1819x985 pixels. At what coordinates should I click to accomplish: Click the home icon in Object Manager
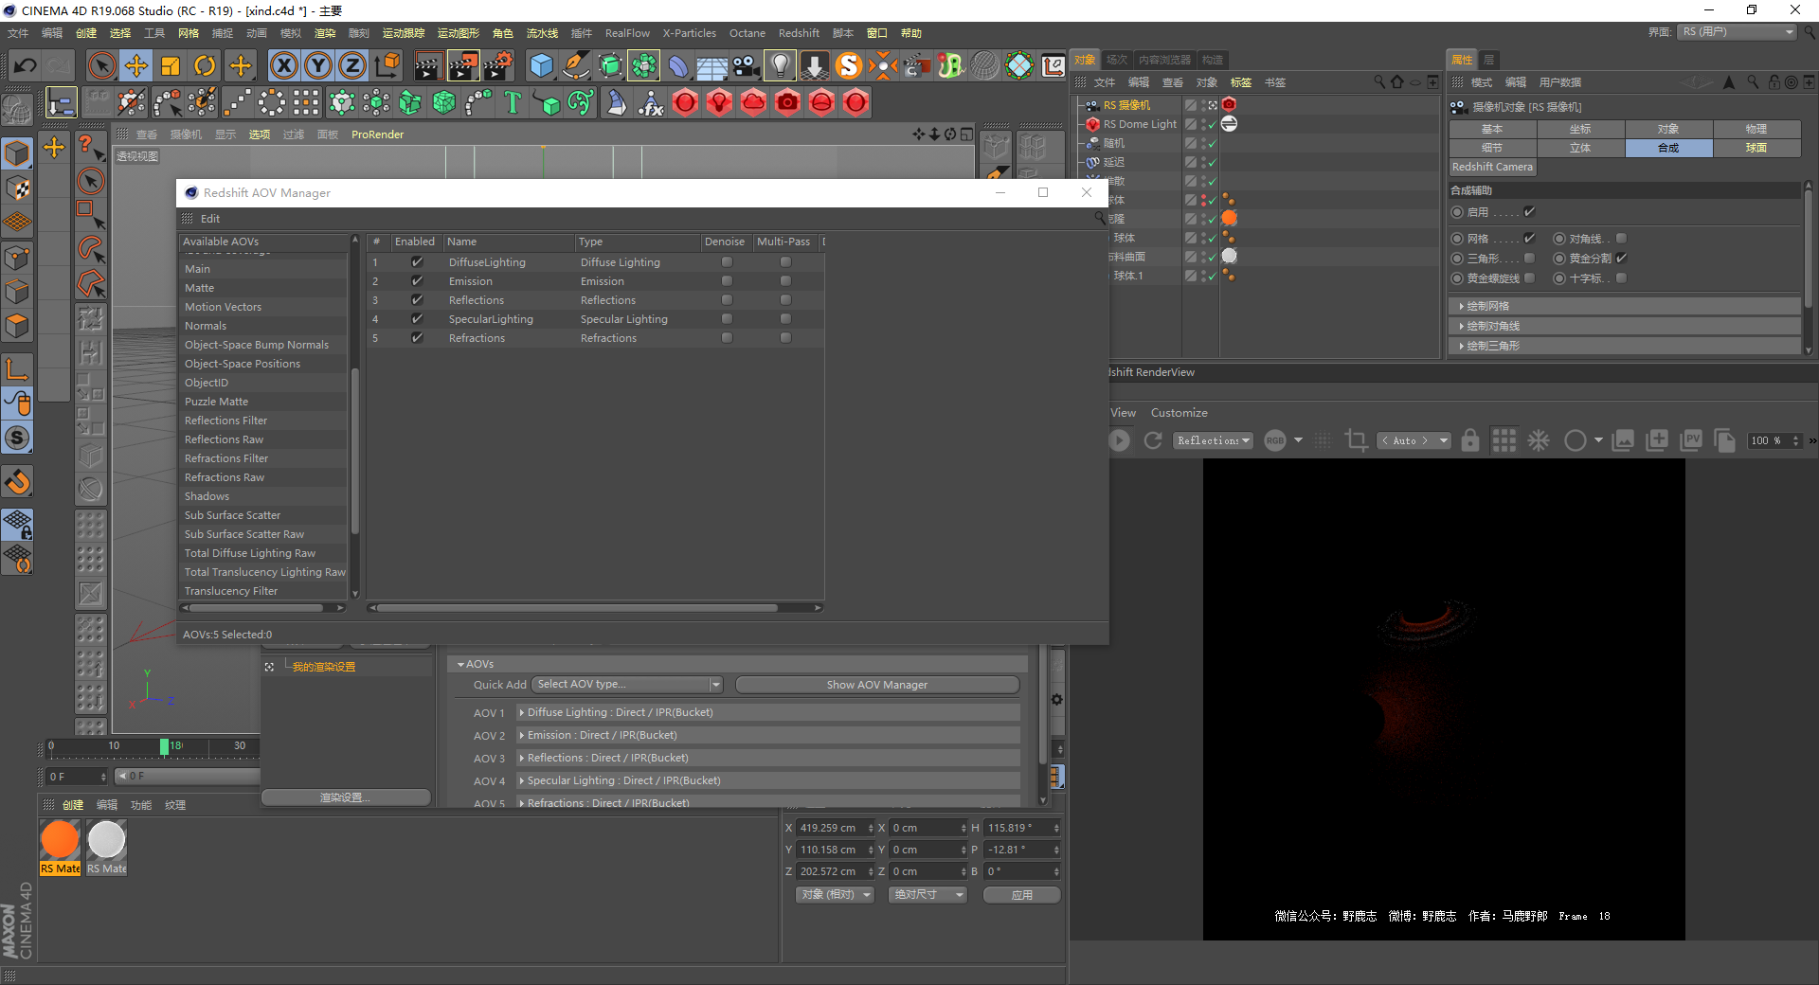(x=1396, y=82)
